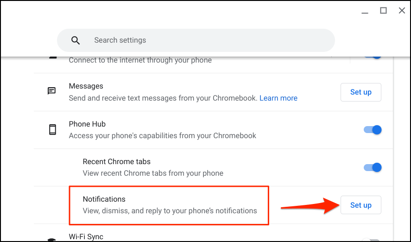The width and height of the screenshot is (411, 242).
Task: Click the Recent Chrome tabs label
Action: point(116,162)
